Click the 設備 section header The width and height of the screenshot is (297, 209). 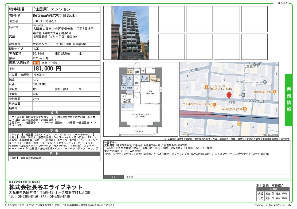click(54, 130)
